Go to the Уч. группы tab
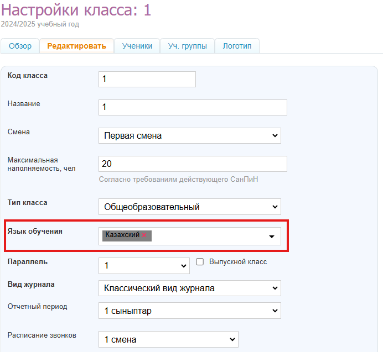 (x=187, y=46)
